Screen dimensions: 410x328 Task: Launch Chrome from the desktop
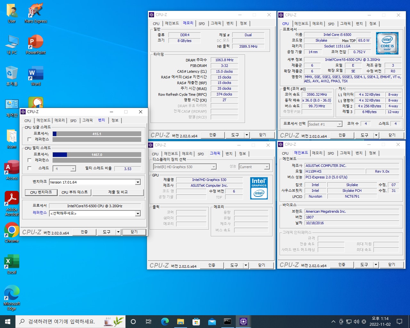(x=12, y=233)
